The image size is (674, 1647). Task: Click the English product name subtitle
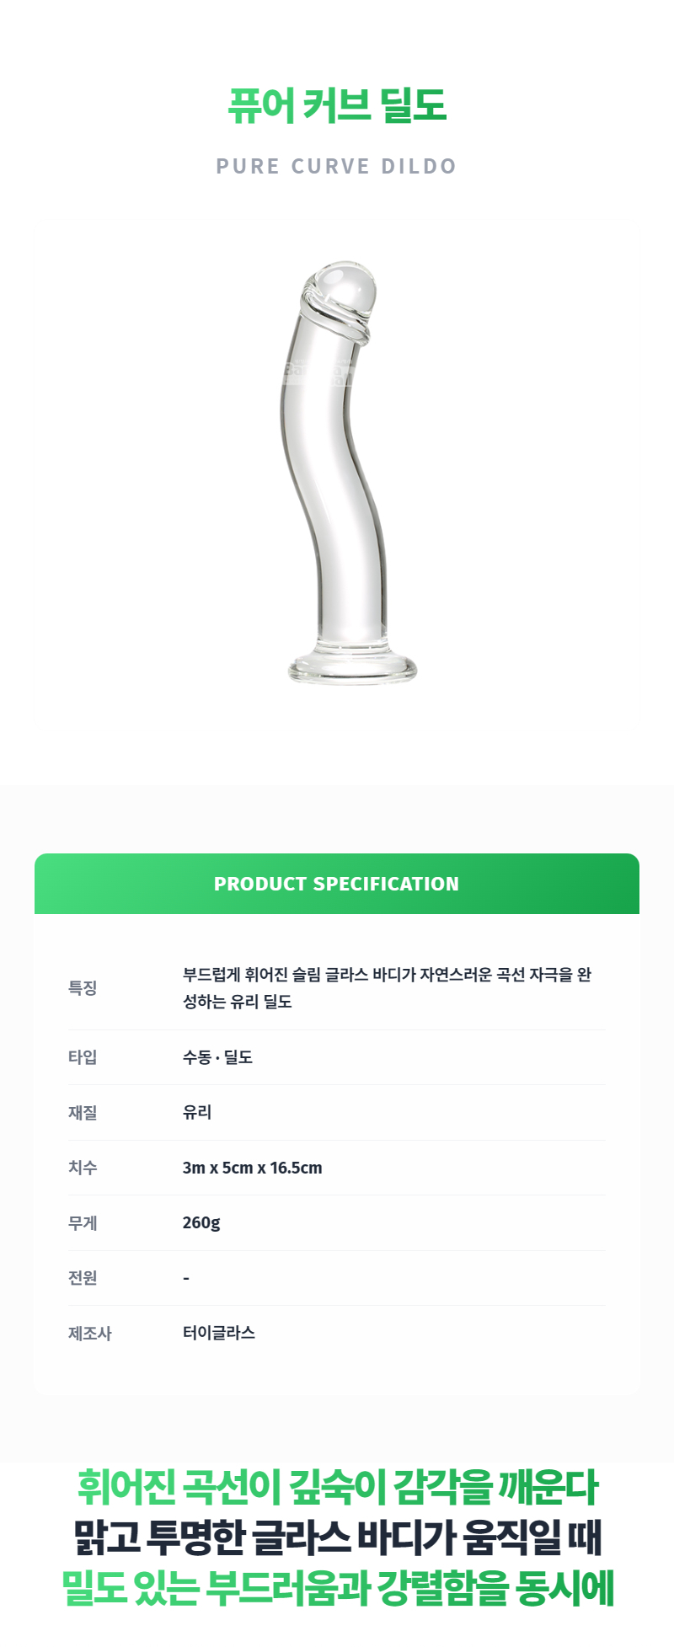[336, 166]
